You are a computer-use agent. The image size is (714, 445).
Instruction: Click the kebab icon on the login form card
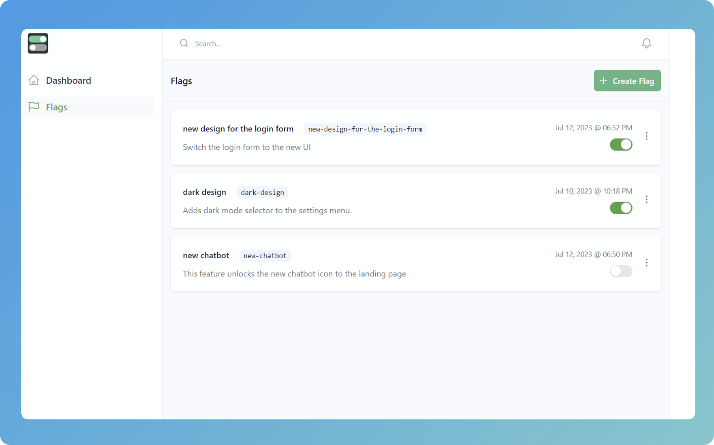click(x=647, y=136)
